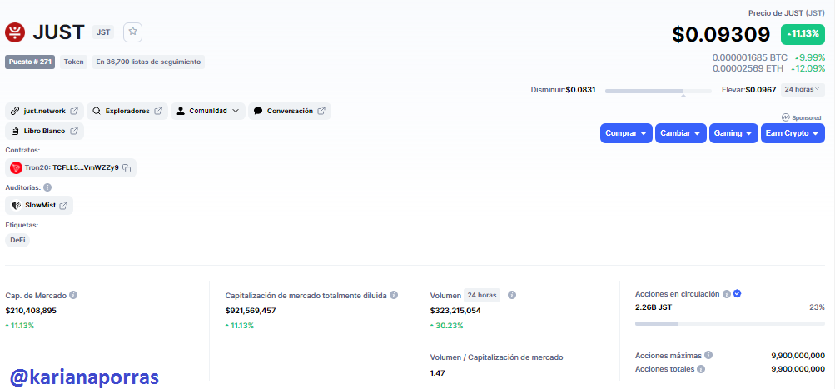The height and width of the screenshot is (389, 835).
Task: Click the volume value $323,215,054
Action: coord(455,311)
